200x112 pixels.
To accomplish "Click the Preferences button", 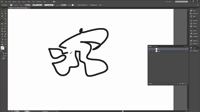I will [x=93, y=5].
